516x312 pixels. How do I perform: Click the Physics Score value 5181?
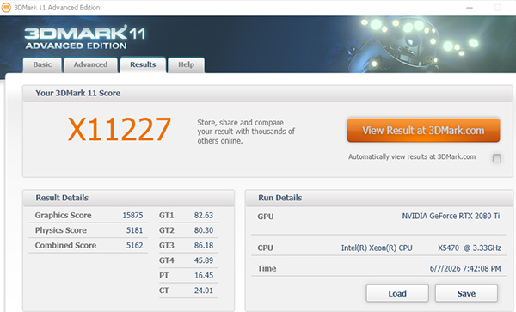pyautogui.click(x=135, y=230)
